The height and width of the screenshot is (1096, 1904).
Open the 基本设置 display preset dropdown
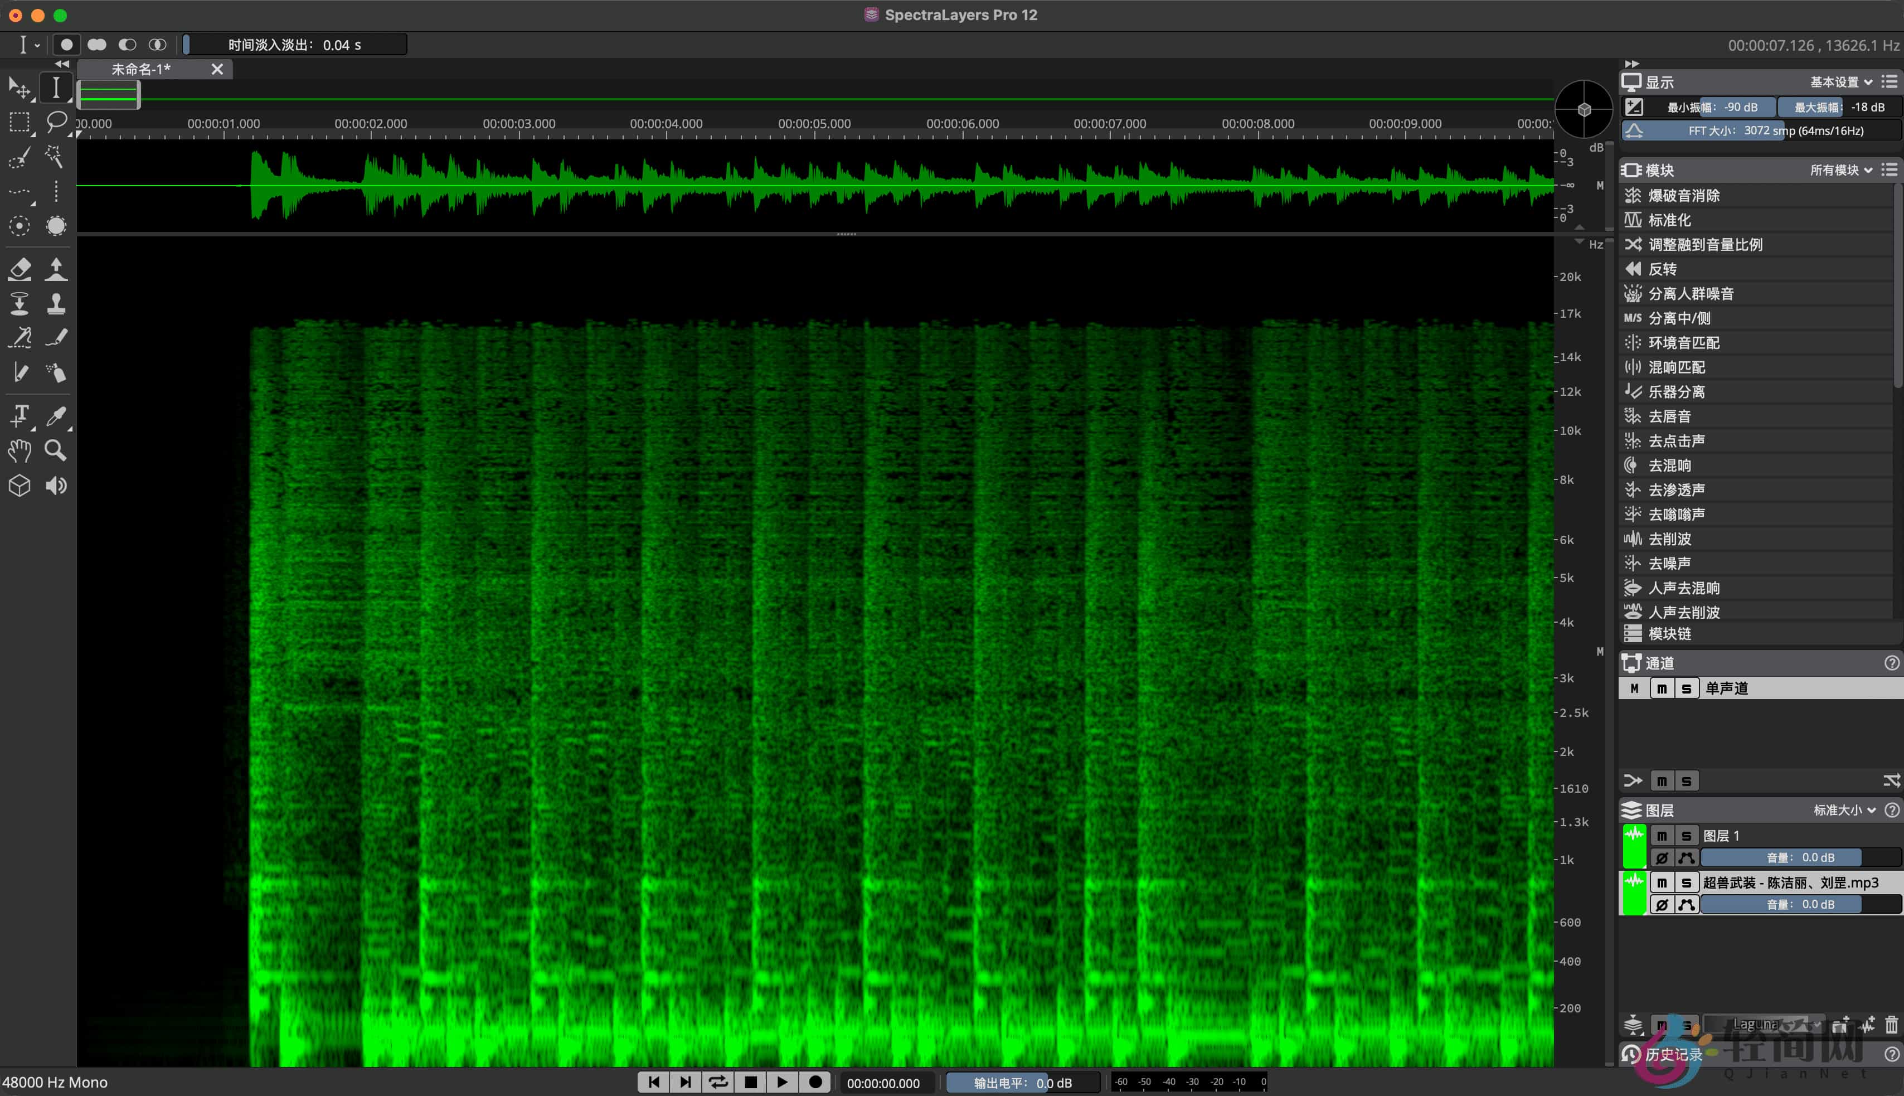(x=1841, y=82)
